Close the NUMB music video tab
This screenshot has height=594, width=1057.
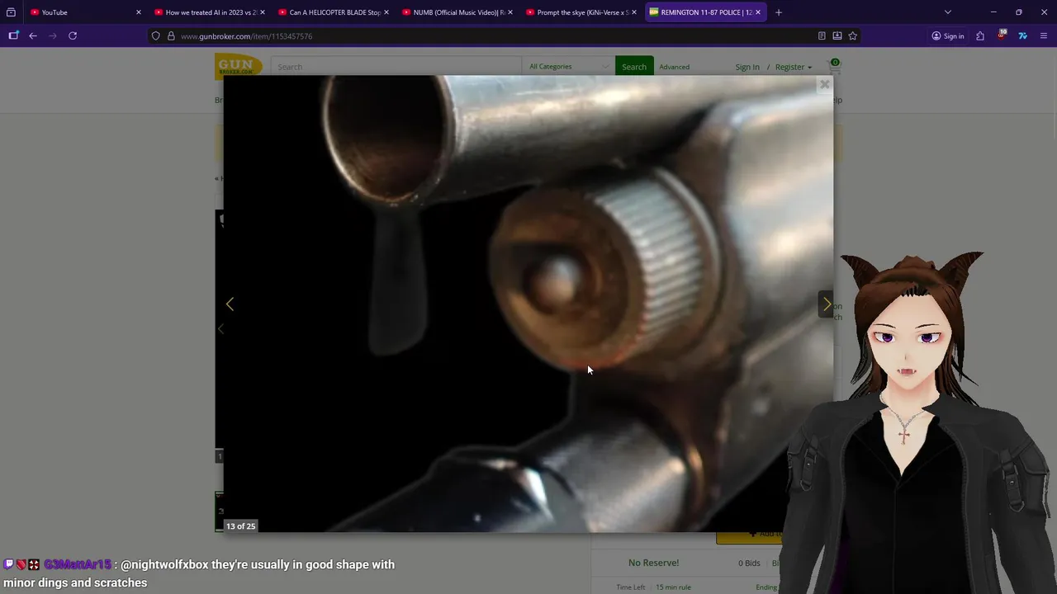510,12
